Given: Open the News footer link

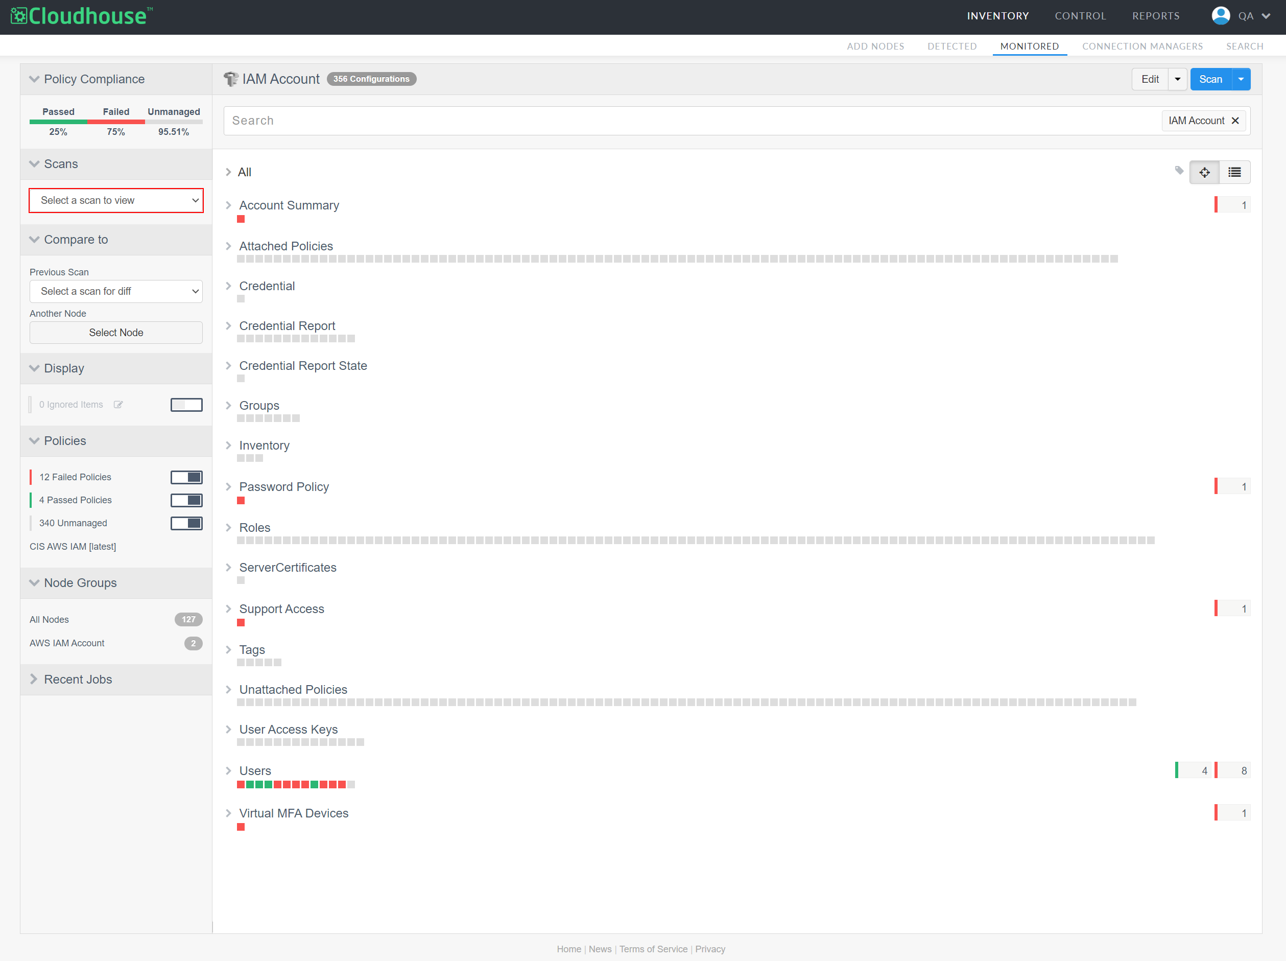Looking at the screenshot, I should tap(600, 949).
